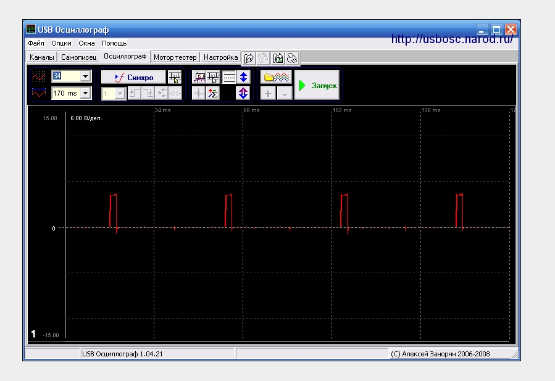The image size is (555, 381).
Task: Open saved waveforms via folder icon
Action: coord(276,77)
